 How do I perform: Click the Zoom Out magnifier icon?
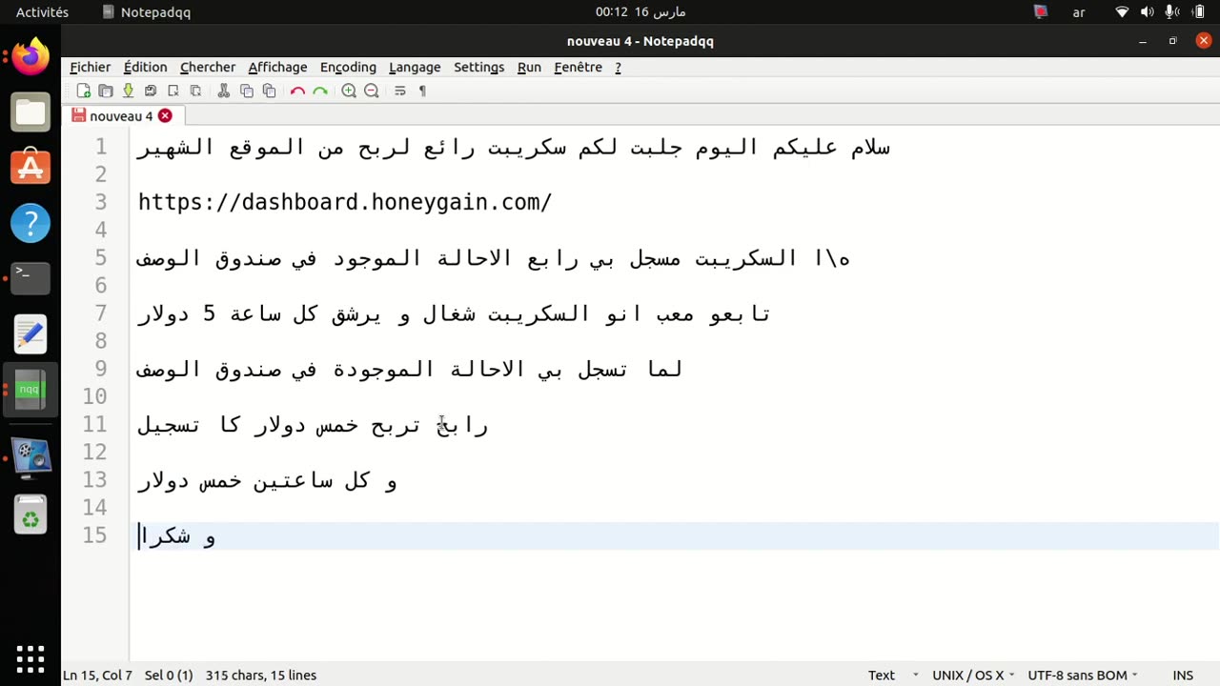[x=372, y=91]
